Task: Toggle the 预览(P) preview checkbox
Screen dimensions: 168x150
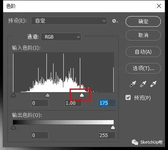Action: point(128,98)
